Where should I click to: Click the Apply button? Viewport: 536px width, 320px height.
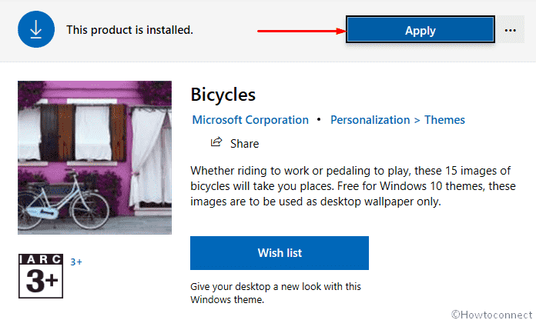(x=420, y=31)
